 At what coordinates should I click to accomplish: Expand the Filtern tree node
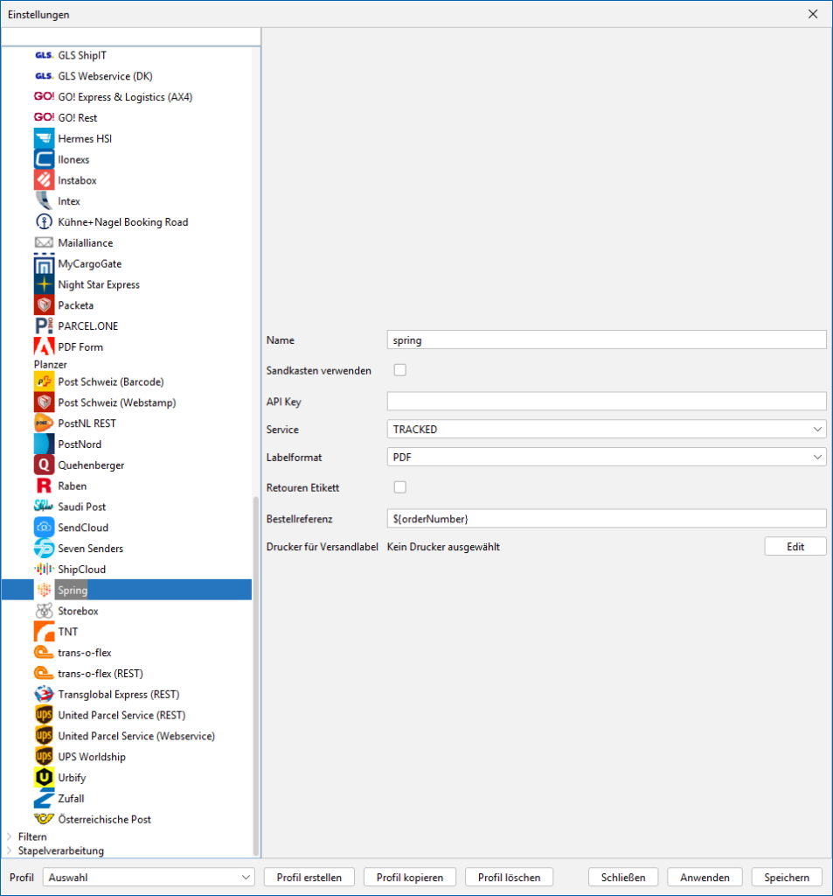(x=10, y=837)
